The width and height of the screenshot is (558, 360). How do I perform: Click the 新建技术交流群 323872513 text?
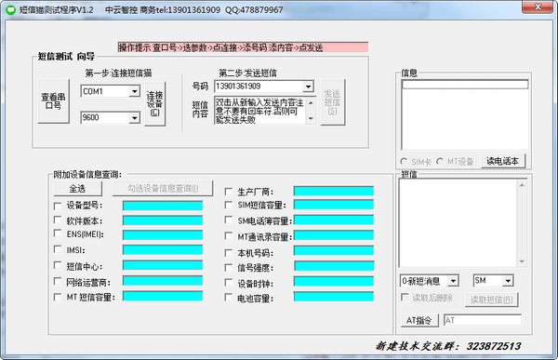[x=448, y=346]
